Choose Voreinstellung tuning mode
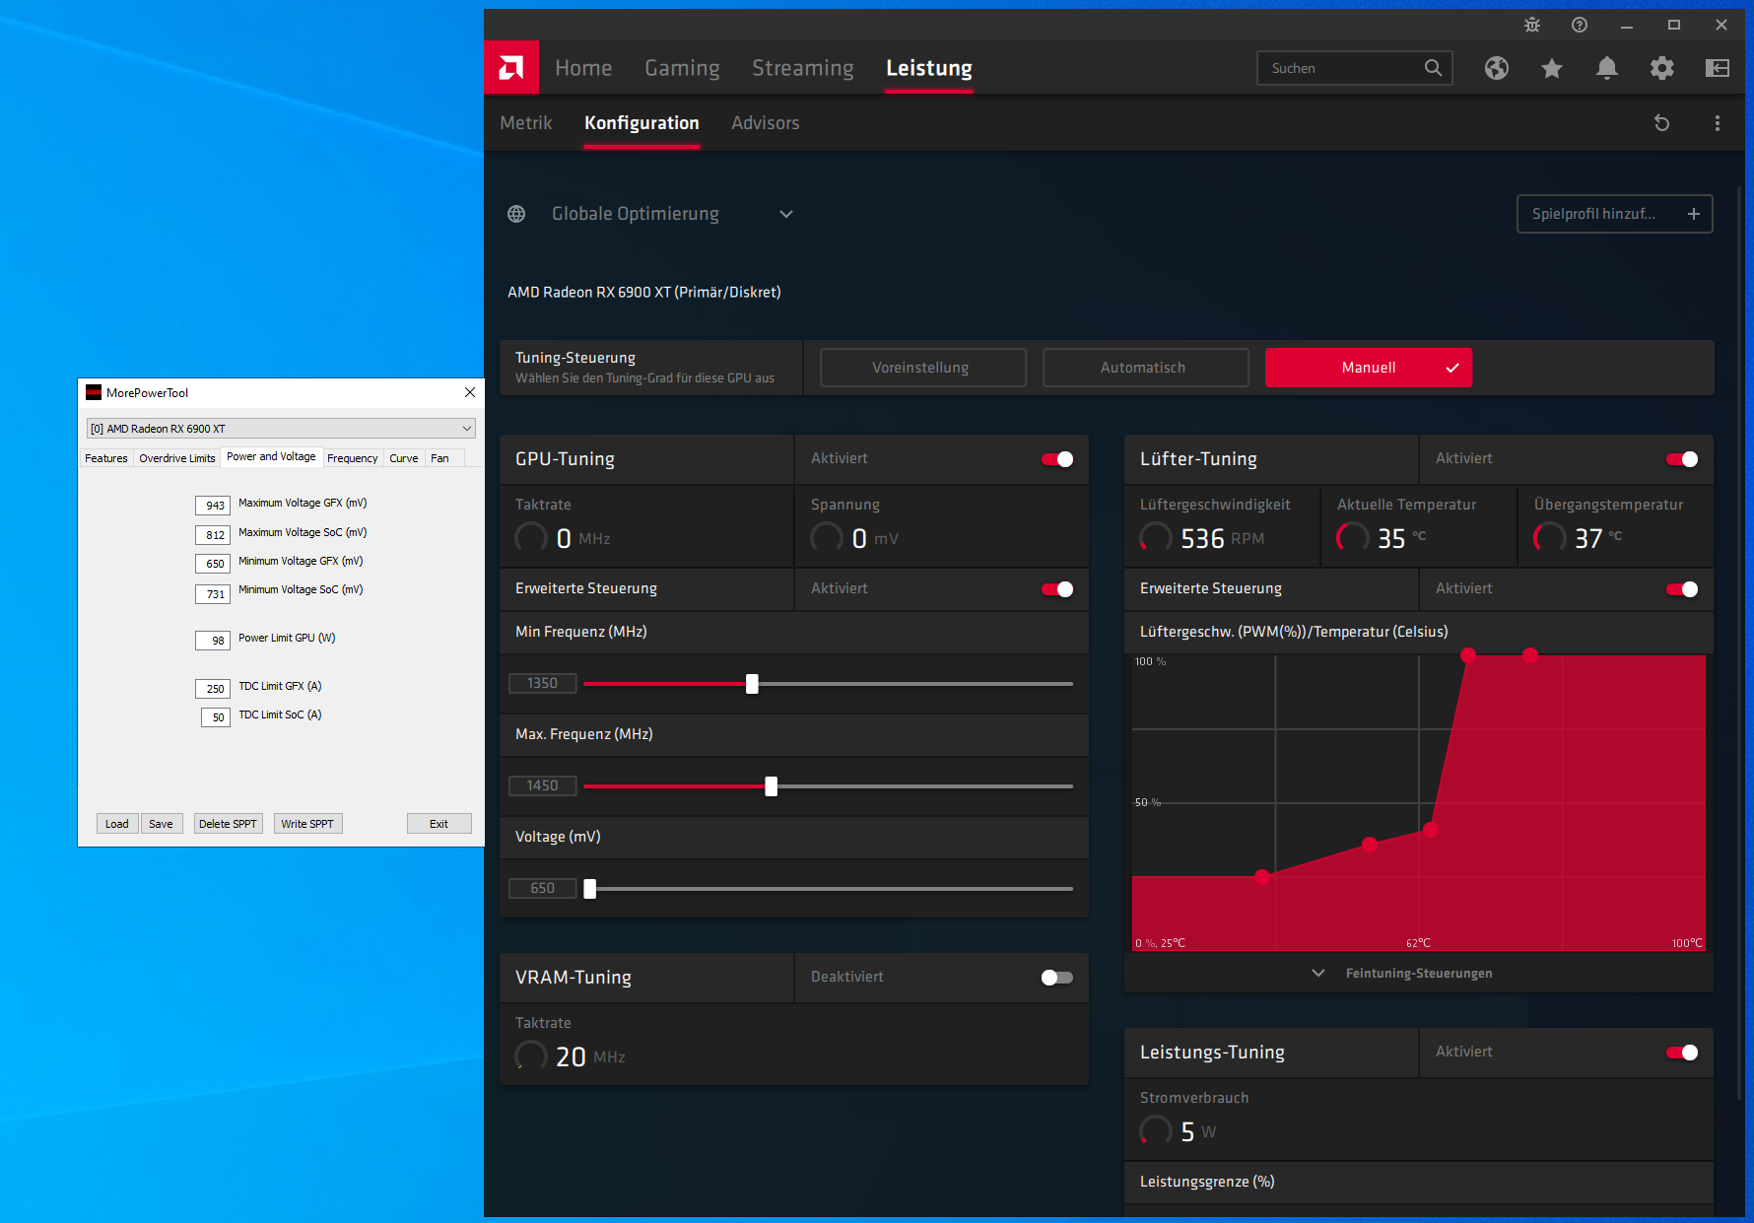This screenshot has height=1223, width=1754. [923, 368]
